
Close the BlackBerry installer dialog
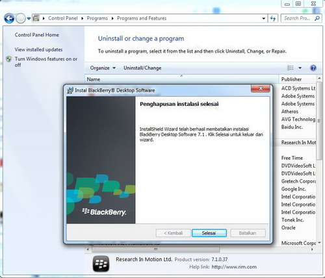click(261, 88)
